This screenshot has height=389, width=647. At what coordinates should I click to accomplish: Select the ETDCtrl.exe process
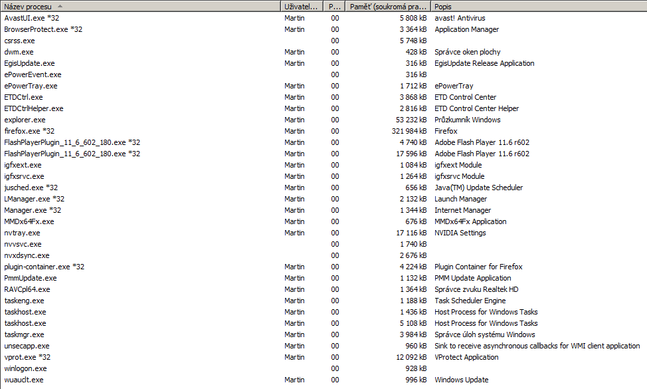point(23,97)
